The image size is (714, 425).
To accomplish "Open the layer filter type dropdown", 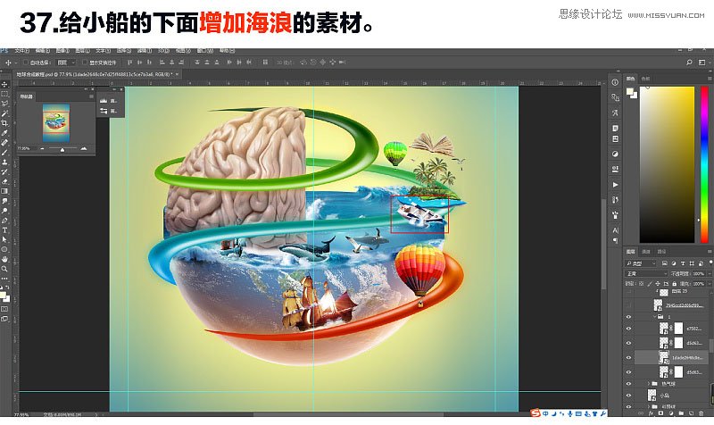I will [x=641, y=263].
